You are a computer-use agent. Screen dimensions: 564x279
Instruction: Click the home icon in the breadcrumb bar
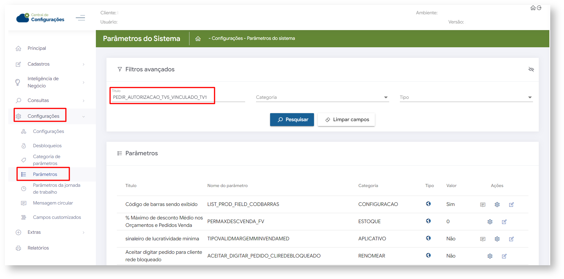pos(198,39)
